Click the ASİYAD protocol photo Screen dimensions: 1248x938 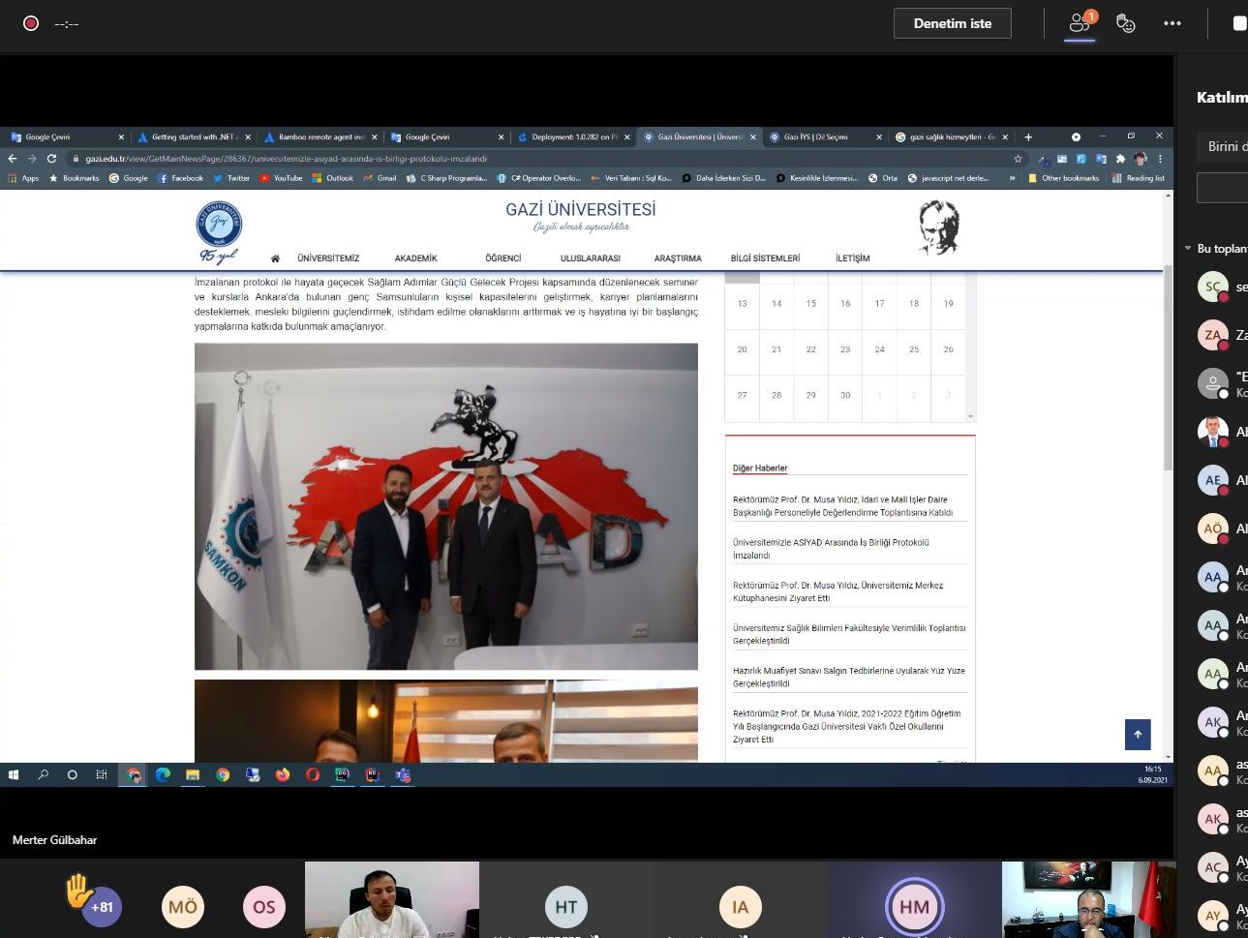(446, 506)
